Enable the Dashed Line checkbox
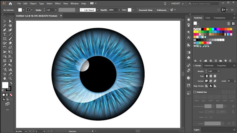This screenshot has width=237, height=133. 195,92
